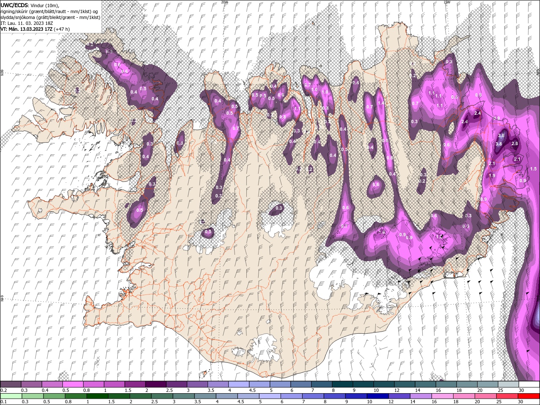The height and width of the screenshot is (405, 540).
Task: Click the 'slydda/snjókoma' description line
Action: [x=50, y=17]
